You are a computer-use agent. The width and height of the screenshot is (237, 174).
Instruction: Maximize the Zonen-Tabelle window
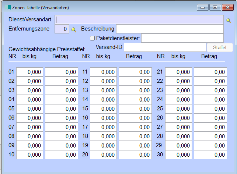click(215, 7)
